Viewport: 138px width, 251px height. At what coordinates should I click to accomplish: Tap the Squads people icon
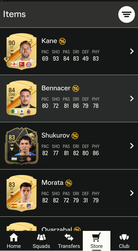[x=41, y=237]
